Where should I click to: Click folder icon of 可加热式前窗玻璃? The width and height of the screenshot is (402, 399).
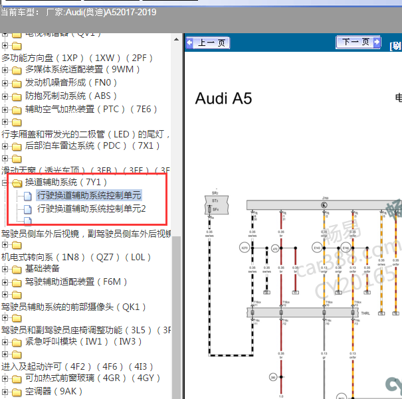17,379
